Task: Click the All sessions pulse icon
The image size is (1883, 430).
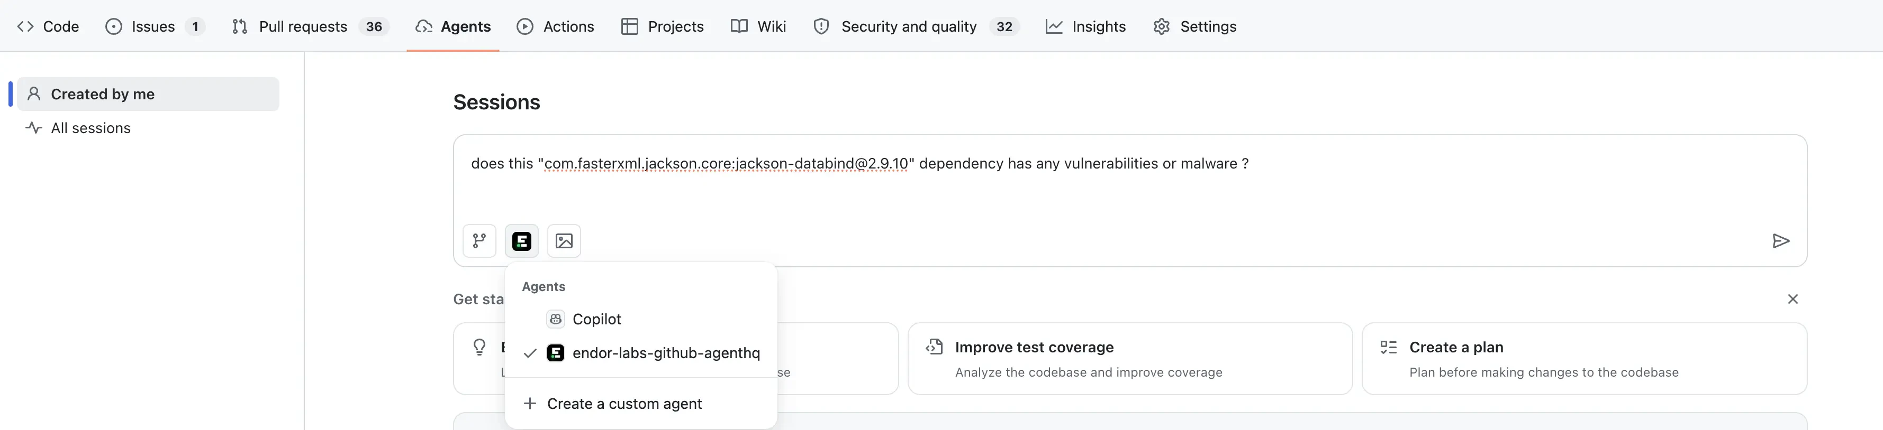Action: pyautogui.click(x=34, y=128)
